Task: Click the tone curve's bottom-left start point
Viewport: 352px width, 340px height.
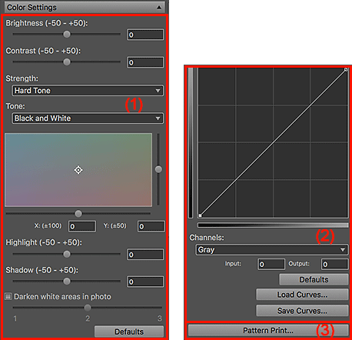Action: click(x=200, y=215)
